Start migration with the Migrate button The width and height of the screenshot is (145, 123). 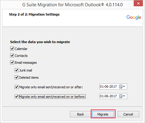[x=103, y=114]
